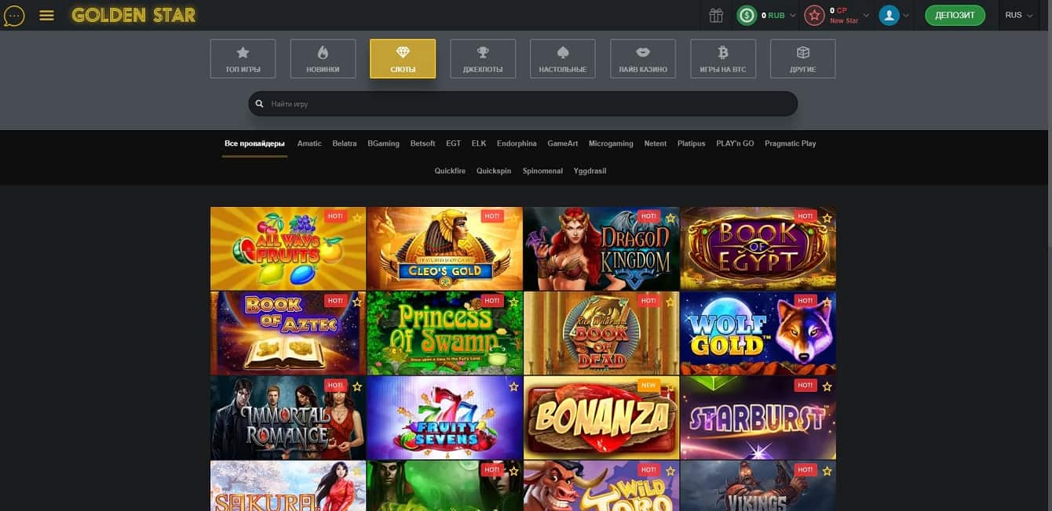Filter by Netent provider

[655, 143]
